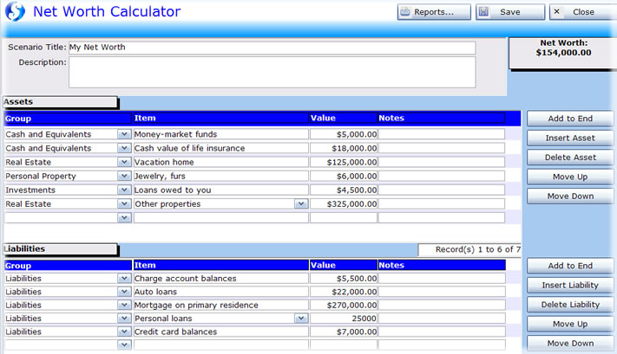Open group dropdown for Vacation home row
Image resolution: width=617 pixels, height=354 pixels.
click(x=124, y=162)
